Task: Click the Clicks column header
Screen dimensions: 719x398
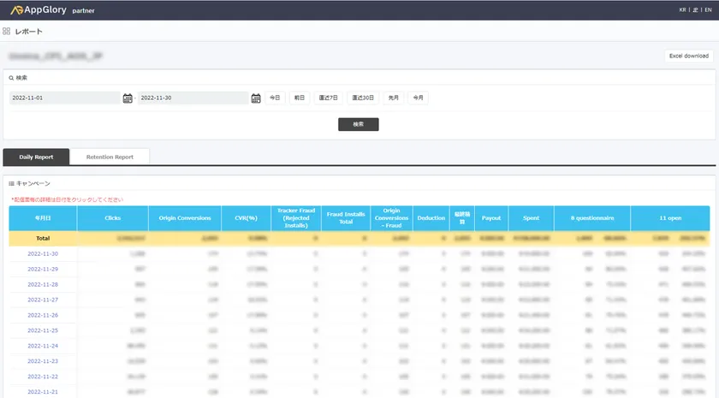Action: click(112, 218)
